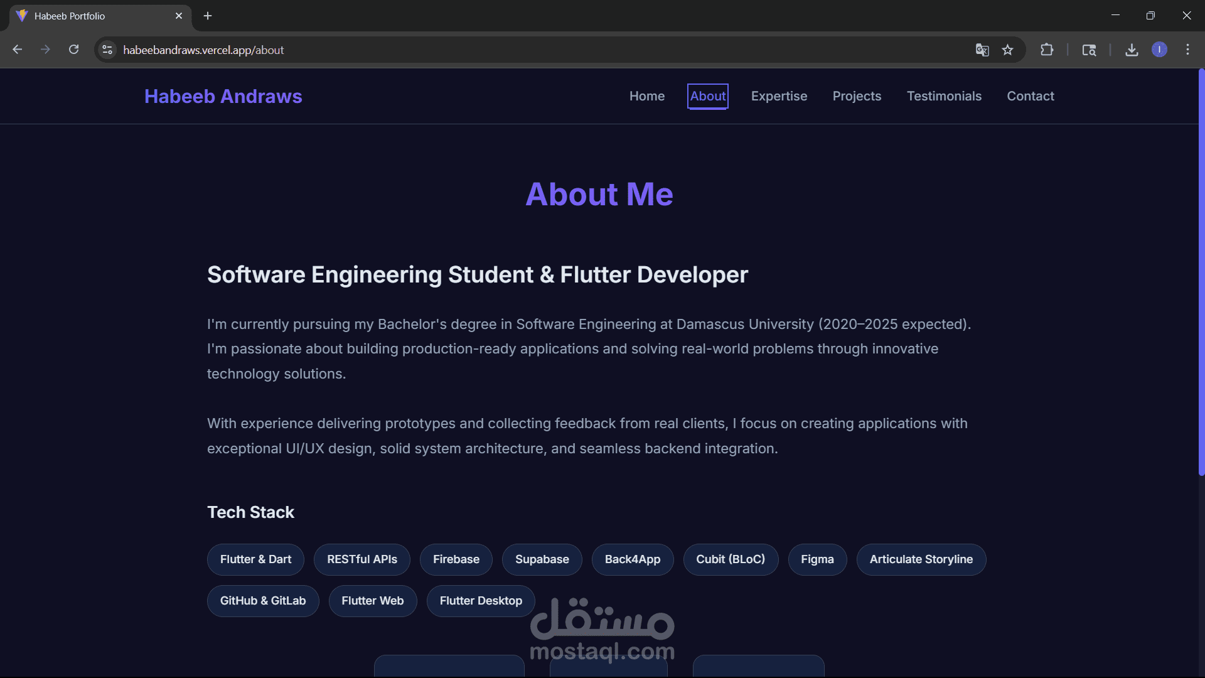Click the Flutter & Dart tag
Image resolution: width=1205 pixels, height=678 pixels.
coord(255,559)
